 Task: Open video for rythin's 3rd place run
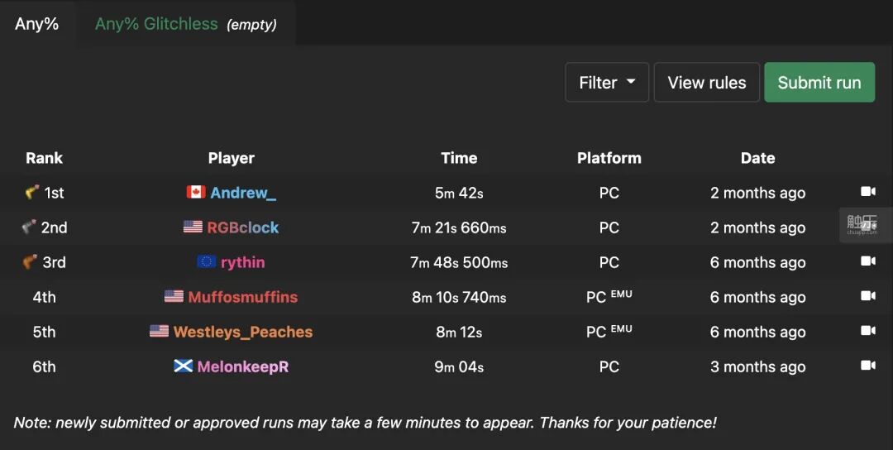coord(867,261)
